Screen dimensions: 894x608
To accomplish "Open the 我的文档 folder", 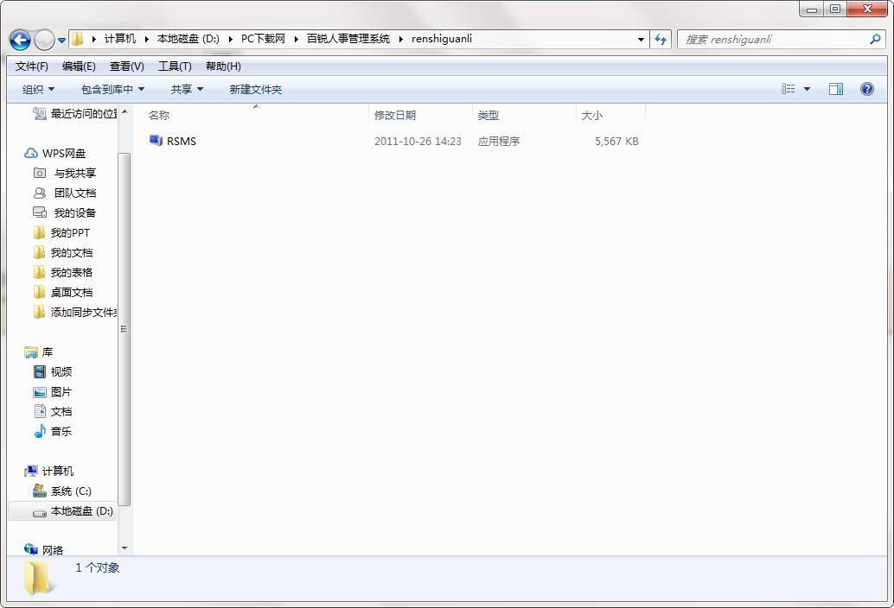I will (63, 253).
